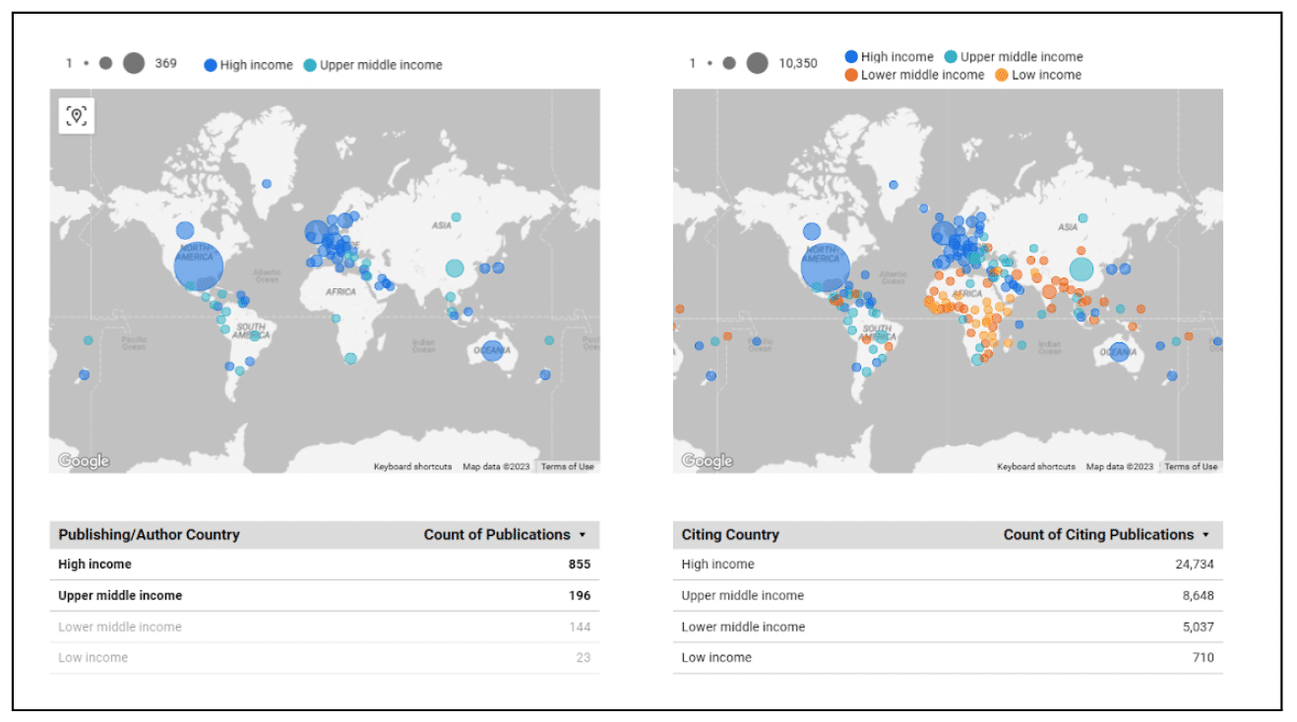
Task: Click the Oceania bubble on the right map
Action: pos(1118,351)
